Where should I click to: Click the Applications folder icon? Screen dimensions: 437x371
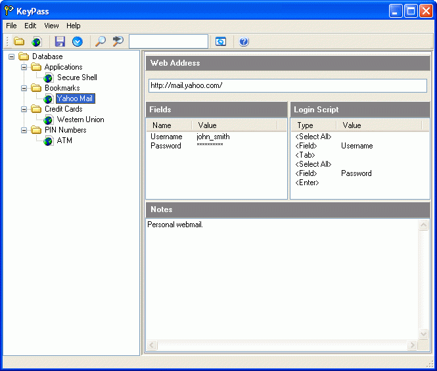coord(36,67)
